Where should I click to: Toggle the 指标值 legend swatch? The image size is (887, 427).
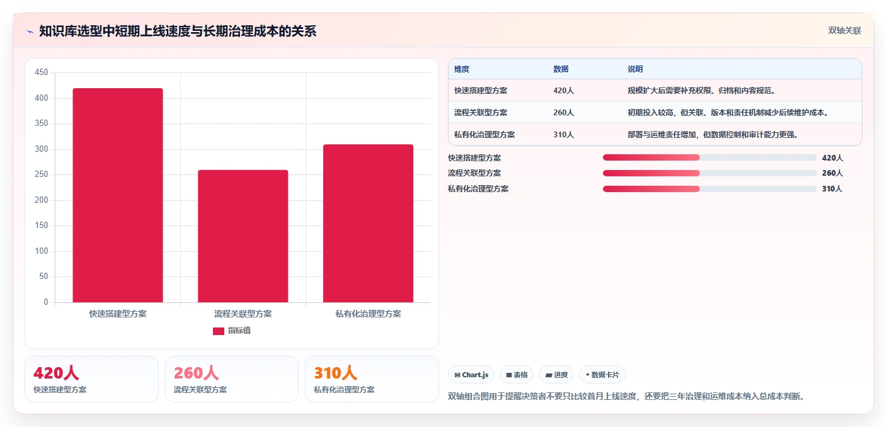tap(218, 331)
